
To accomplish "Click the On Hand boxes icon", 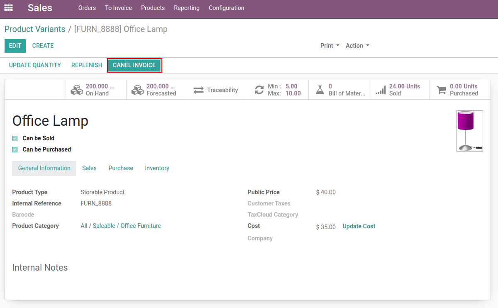I will coord(77,90).
